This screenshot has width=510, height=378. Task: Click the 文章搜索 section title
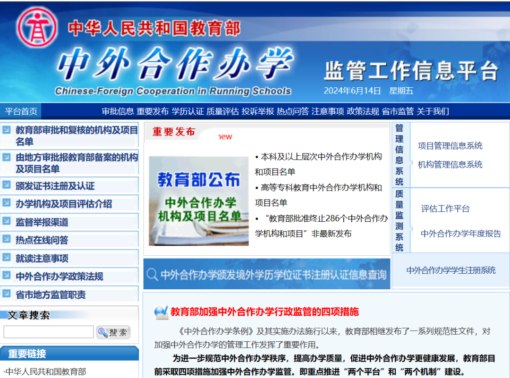[x=29, y=315]
